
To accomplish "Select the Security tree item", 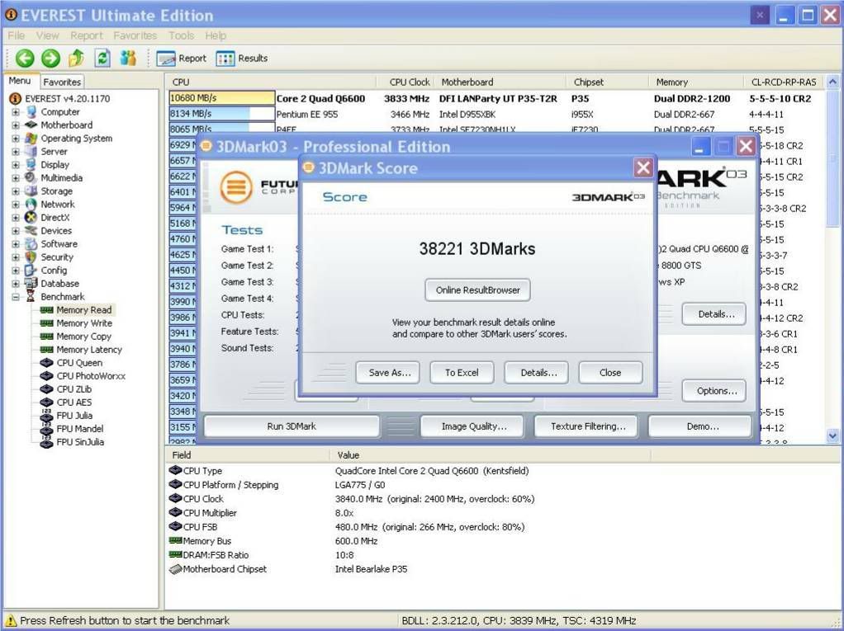I will [56, 257].
